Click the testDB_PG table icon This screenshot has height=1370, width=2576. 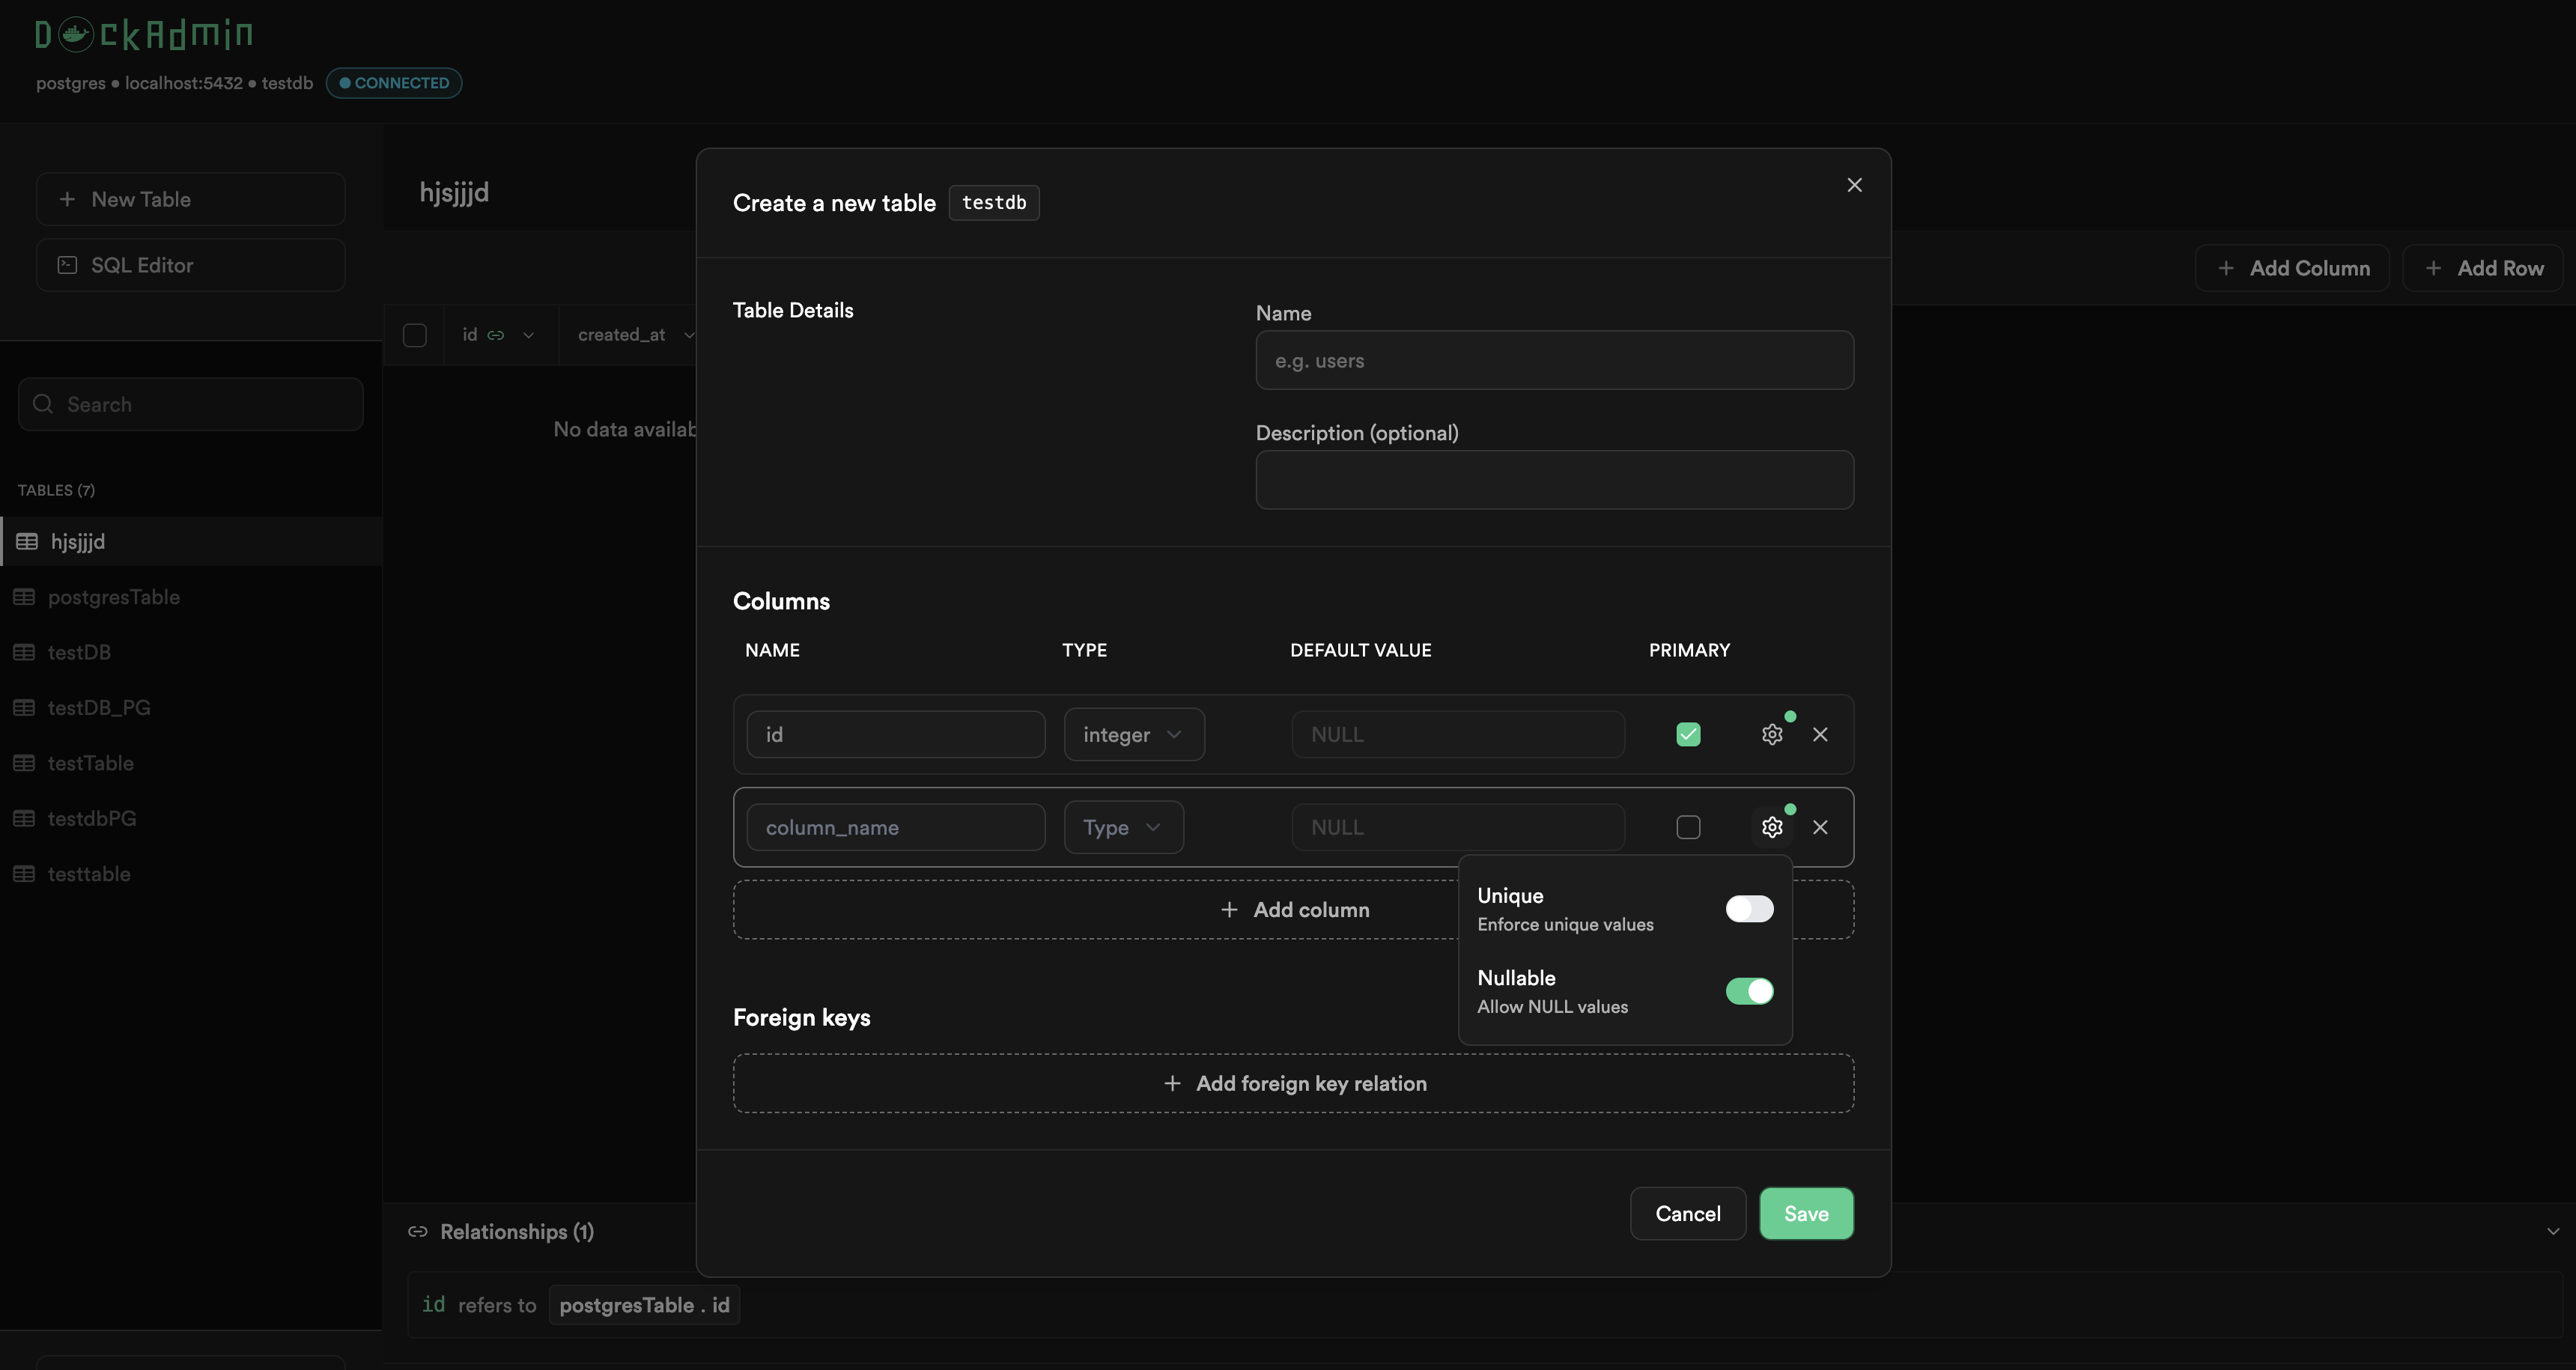coord(24,708)
